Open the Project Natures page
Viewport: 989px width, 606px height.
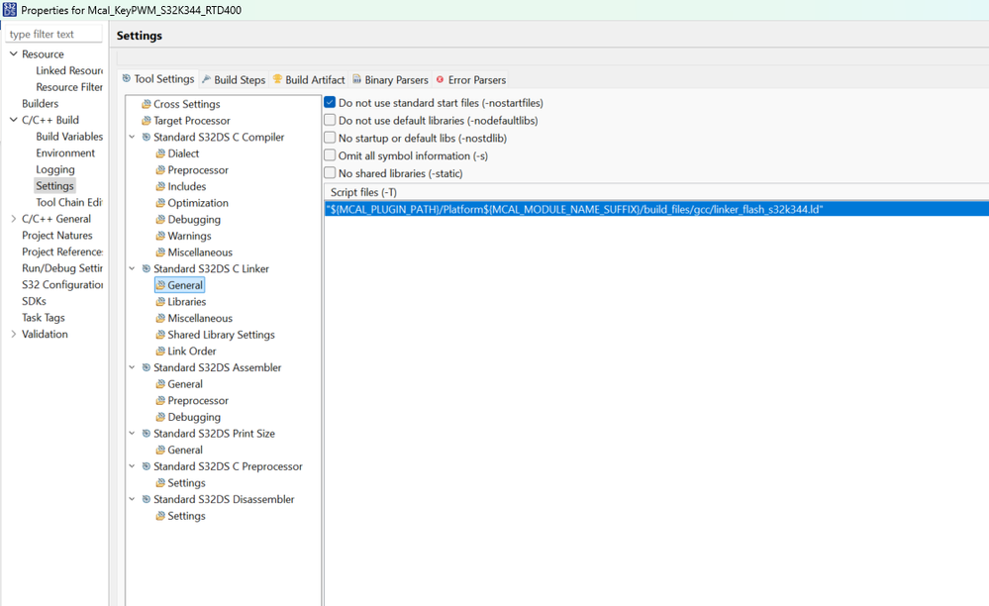point(57,236)
